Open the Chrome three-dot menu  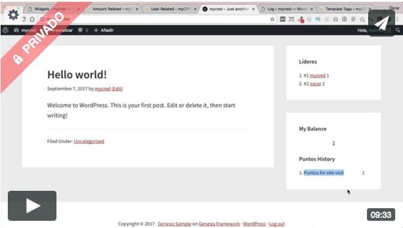point(398,19)
